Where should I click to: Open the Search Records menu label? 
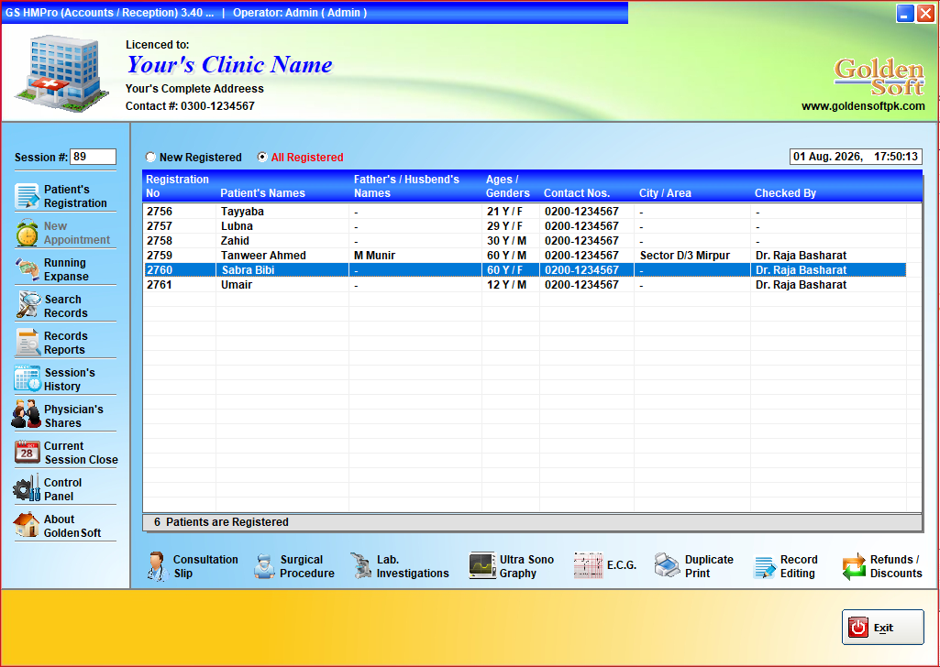(66, 306)
